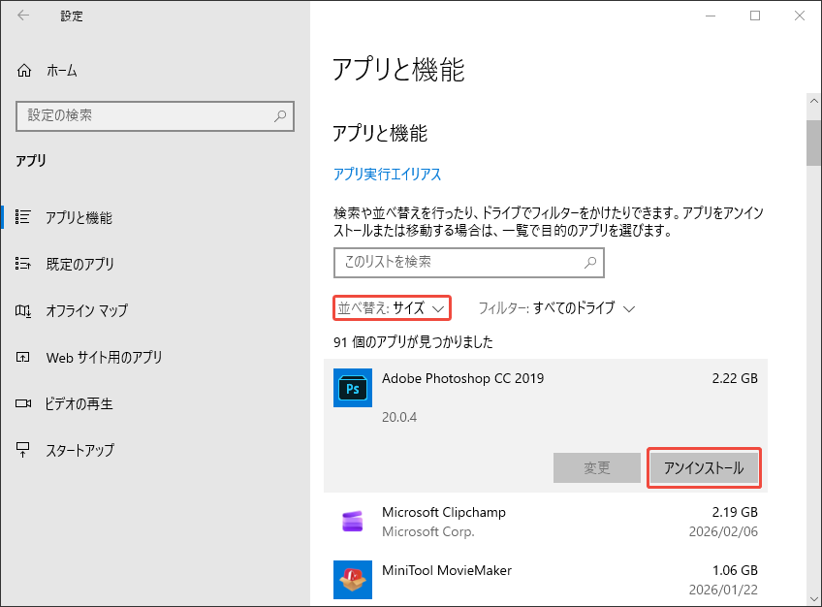Go back using the arrow button
Viewport: 822px width, 607px height.
click(x=21, y=16)
